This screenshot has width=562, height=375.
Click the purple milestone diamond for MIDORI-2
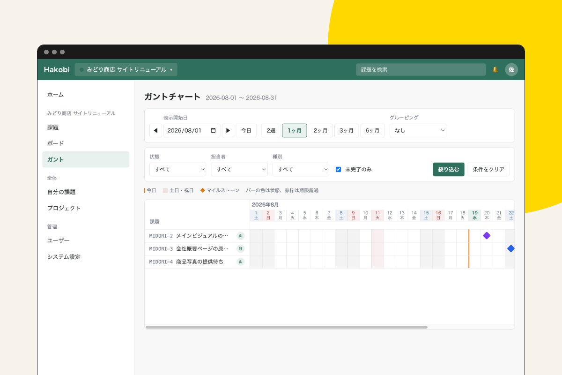pos(487,235)
